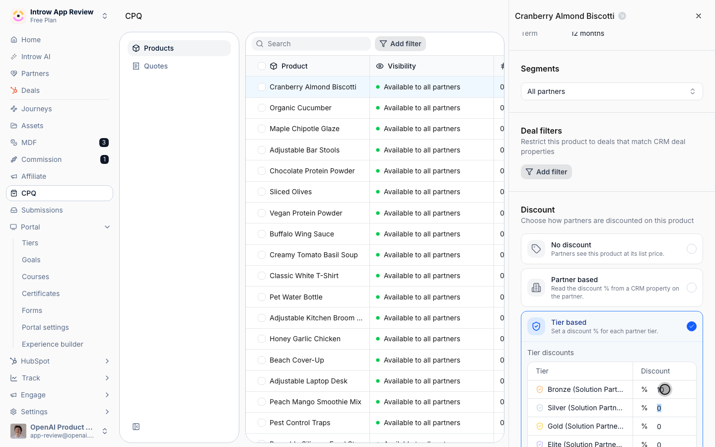Expand the HubSpot sidebar section
This screenshot has height=447, width=715.
pos(107,361)
